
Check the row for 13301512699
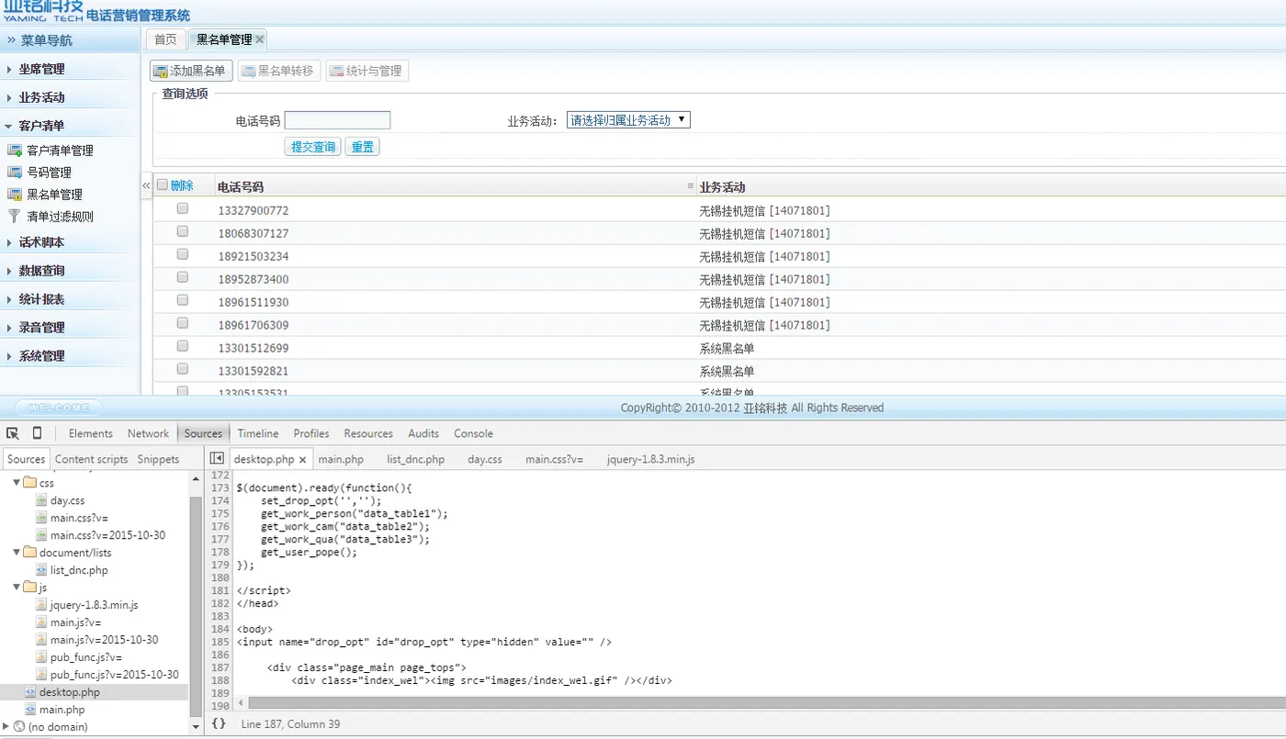[x=182, y=346]
